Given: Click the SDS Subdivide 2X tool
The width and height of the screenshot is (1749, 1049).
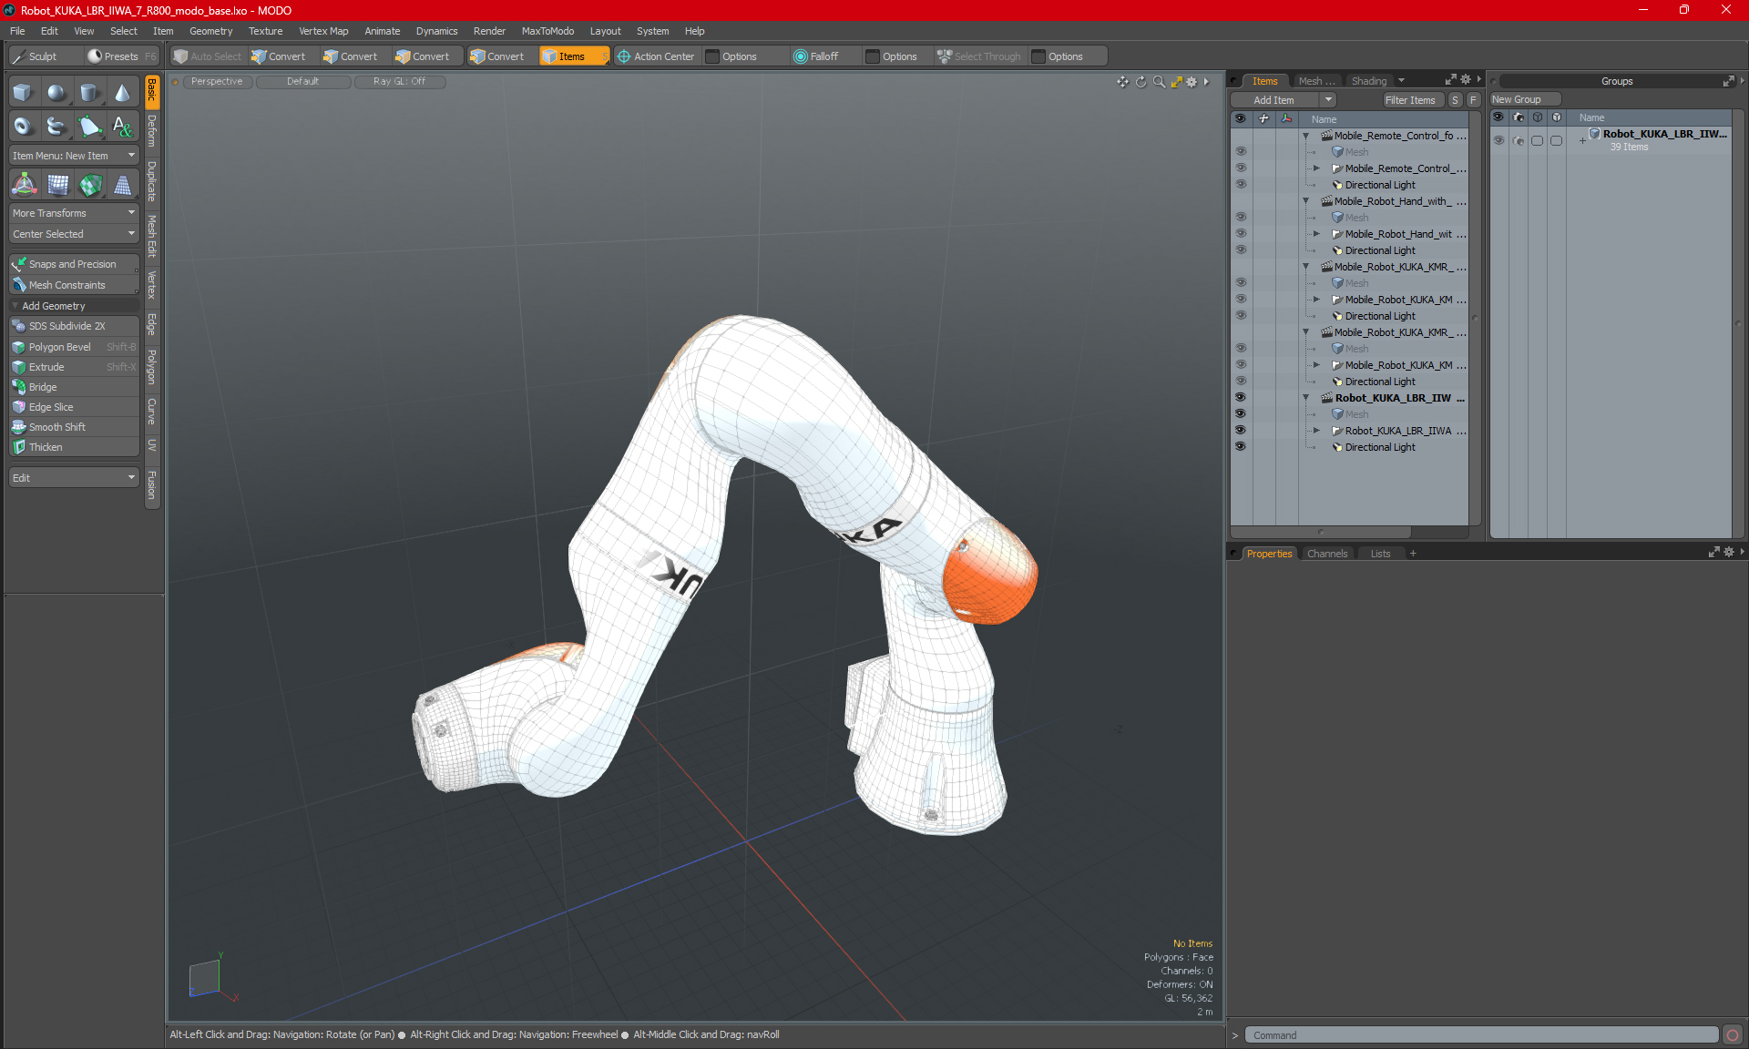Looking at the screenshot, I should pos(74,326).
